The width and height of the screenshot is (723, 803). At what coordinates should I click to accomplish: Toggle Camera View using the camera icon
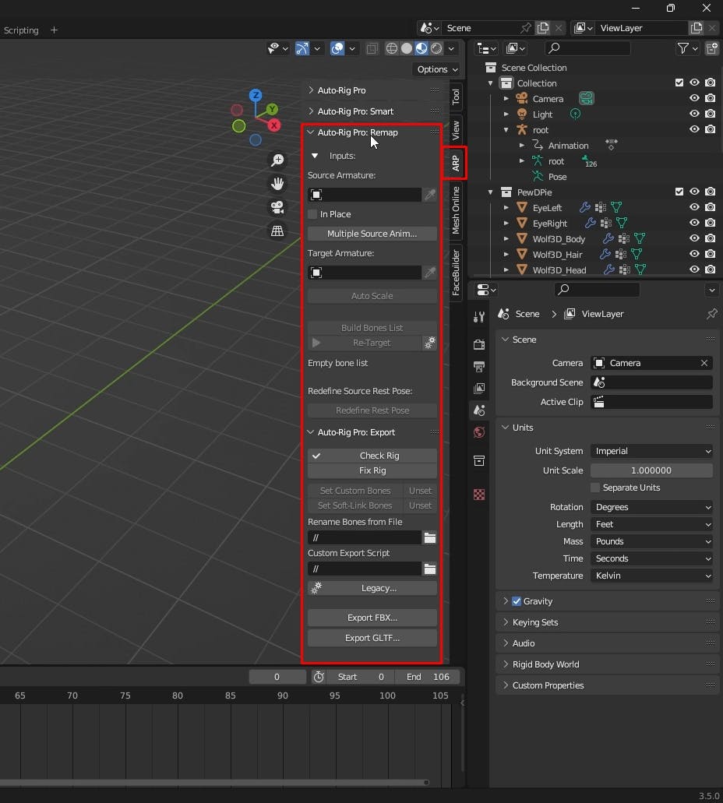click(277, 207)
